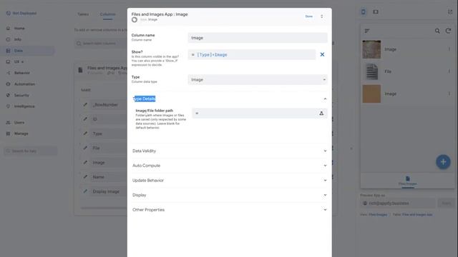Click the file icon beside Files and Images App
This screenshot has height=257, width=458.
(80, 70)
